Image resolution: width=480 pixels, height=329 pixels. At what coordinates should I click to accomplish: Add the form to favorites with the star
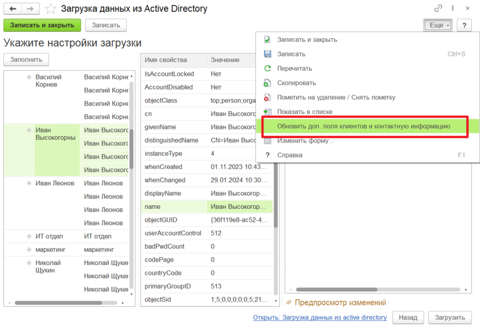click(x=51, y=9)
